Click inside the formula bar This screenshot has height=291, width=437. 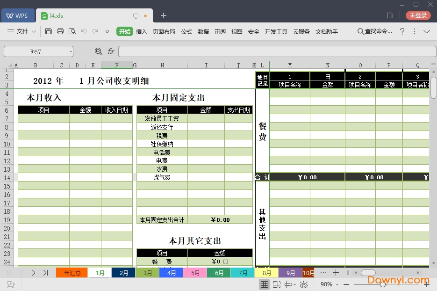click(276, 51)
